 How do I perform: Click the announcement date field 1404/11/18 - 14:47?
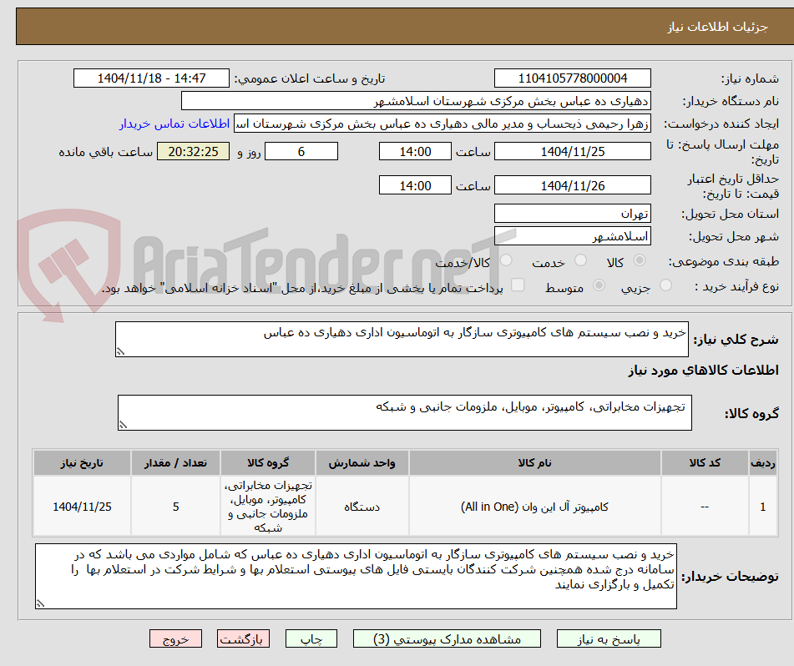[151, 78]
